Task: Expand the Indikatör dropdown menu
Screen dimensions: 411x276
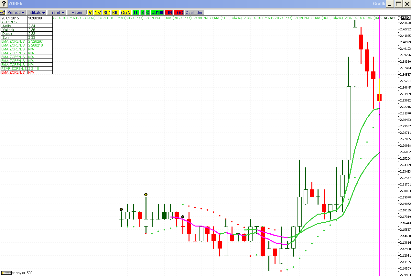Action: click(36, 12)
